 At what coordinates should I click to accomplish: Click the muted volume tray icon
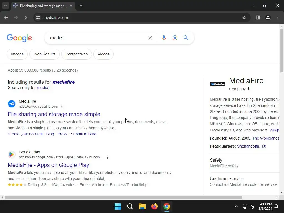(x=252, y=206)
